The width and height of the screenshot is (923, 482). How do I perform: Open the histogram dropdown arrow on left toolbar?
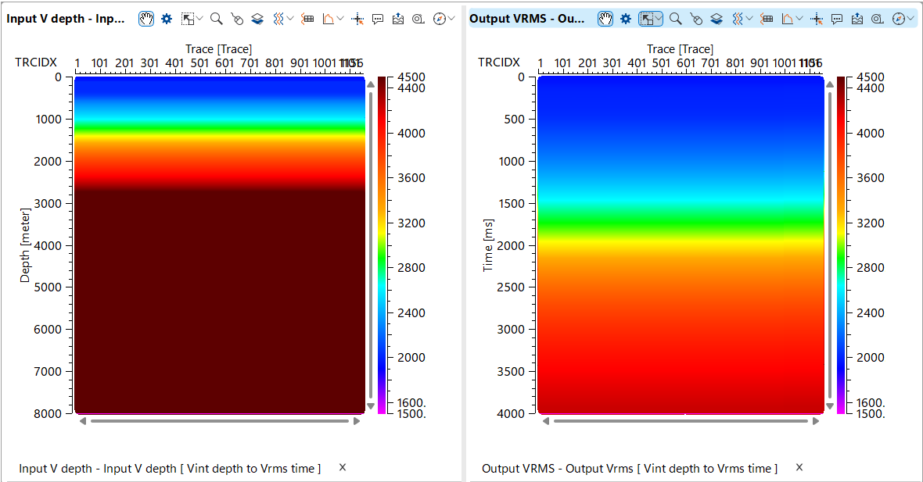point(339,18)
